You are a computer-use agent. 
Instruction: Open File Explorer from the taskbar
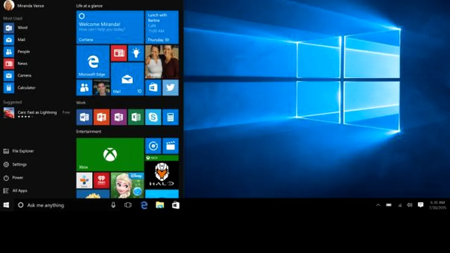[160, 205]
